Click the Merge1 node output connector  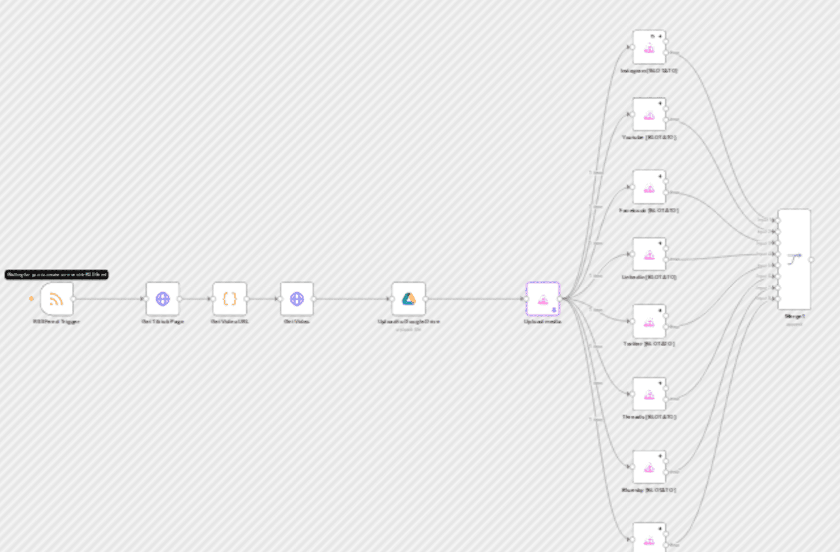pos(811,259)
